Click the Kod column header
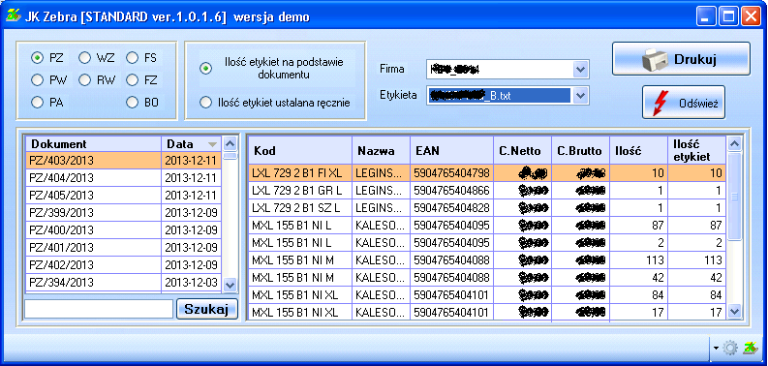Screen dimensions: 768x366 click(x=300, y=150)
